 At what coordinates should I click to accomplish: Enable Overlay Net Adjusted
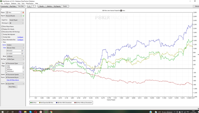pyautogui.click(x=2, y=34)
